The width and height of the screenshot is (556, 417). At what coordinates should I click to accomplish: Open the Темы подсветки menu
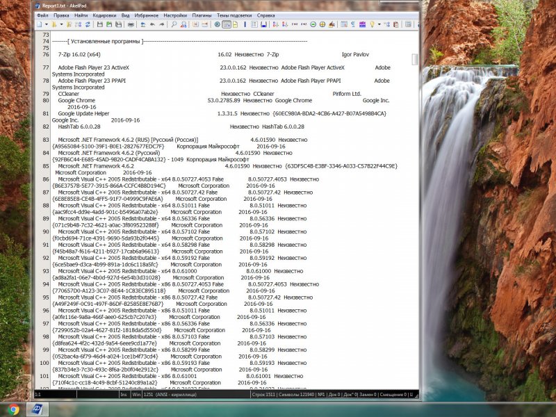234,15
